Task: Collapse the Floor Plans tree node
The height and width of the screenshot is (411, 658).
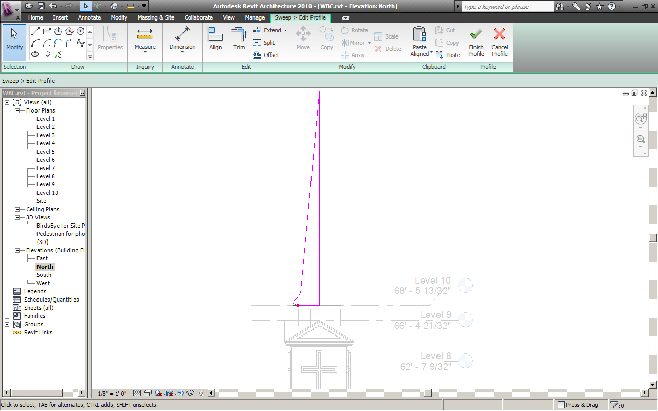Action: click(x=17, y=110)
